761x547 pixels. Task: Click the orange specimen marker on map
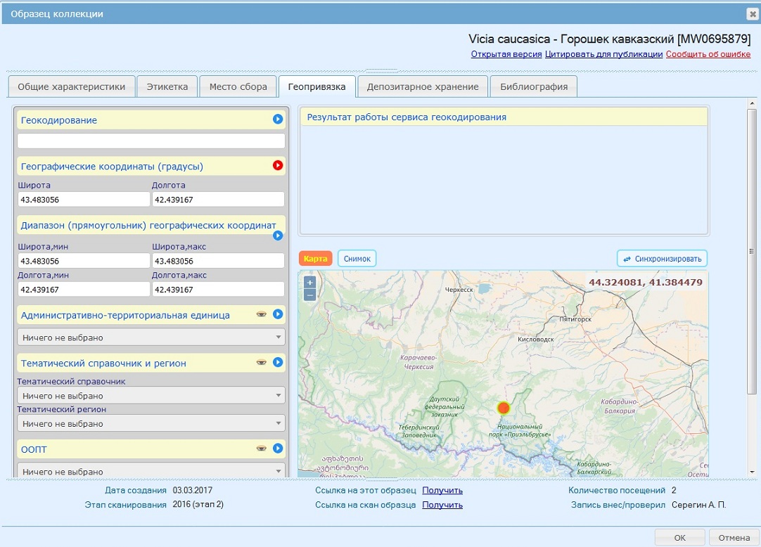point(503,408)
